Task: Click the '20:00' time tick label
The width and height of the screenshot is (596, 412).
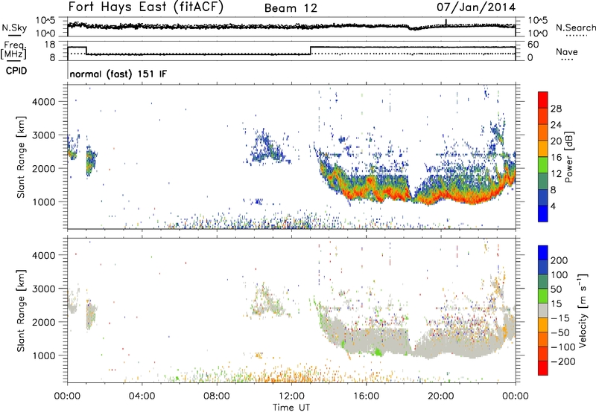Action: (x=440, y=396)
